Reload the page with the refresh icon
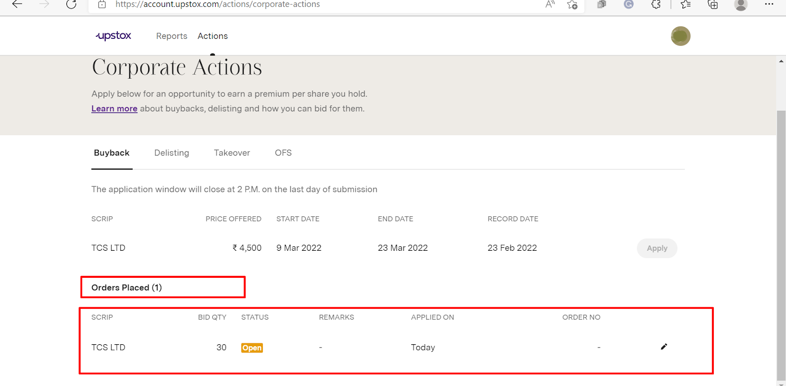This screenshot has height=386, width=786. (x=71, y=4)
